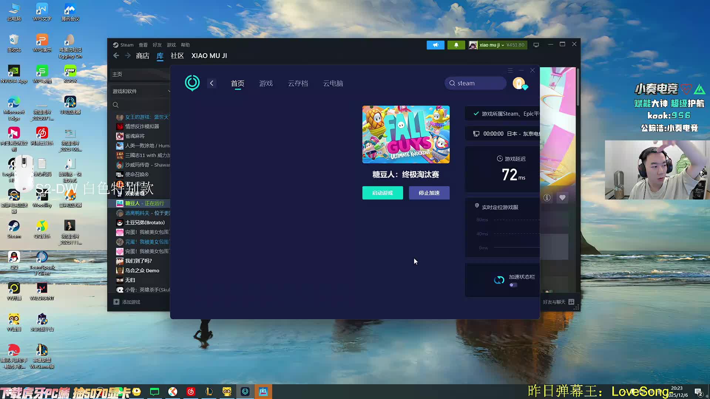This screenshot has height=399, width=710.
Task: Click the game info icon
Action: pos(547,198)
